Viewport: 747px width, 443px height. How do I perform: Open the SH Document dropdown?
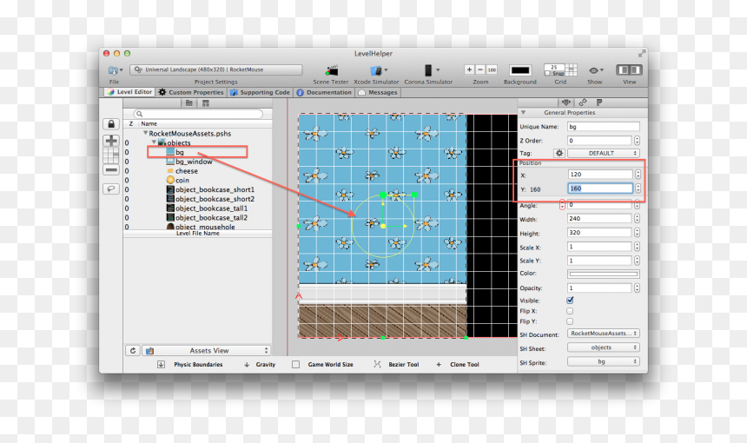(603, 334)
